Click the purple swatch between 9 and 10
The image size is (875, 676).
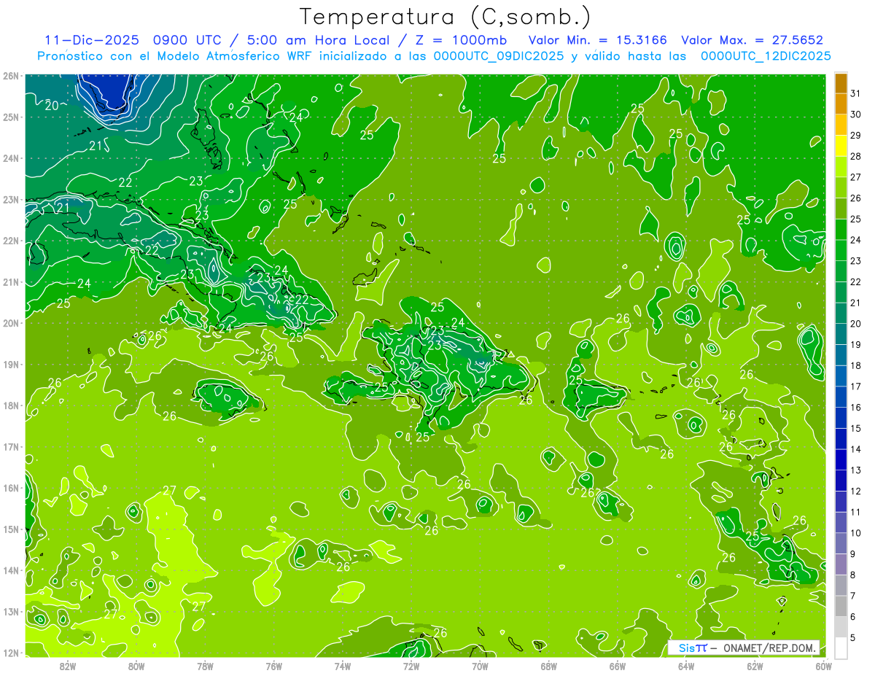tap(841, 543)
